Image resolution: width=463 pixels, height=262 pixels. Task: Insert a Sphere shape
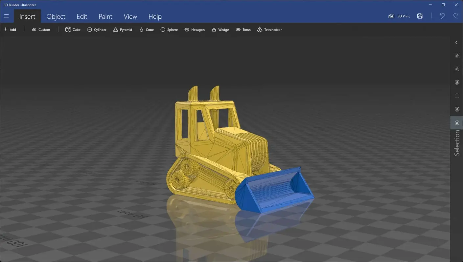169,29
